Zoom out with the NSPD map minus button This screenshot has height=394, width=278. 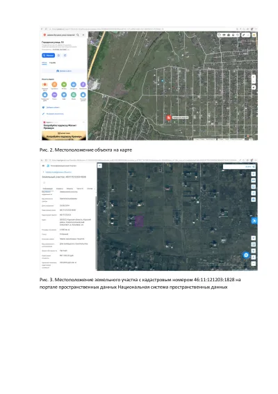click(254, 264)
